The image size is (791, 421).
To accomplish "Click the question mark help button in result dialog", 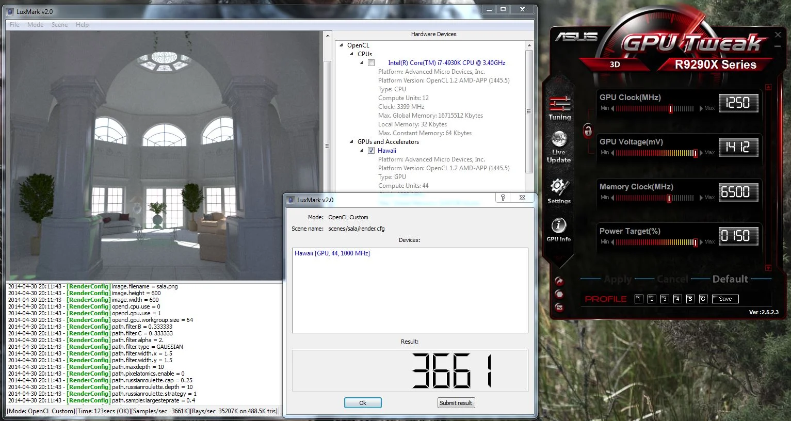I will point(503,198).
